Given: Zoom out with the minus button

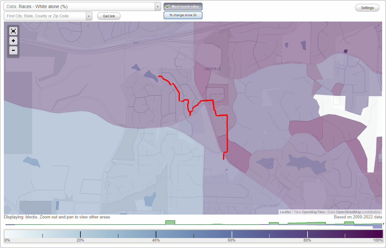Looking at the screenshot, I should pos(13,50).
